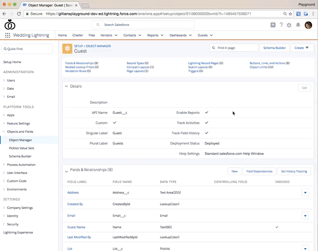318x251 pixels.
Task: Click the Quick Find input
Action: [x=27, y=49]
